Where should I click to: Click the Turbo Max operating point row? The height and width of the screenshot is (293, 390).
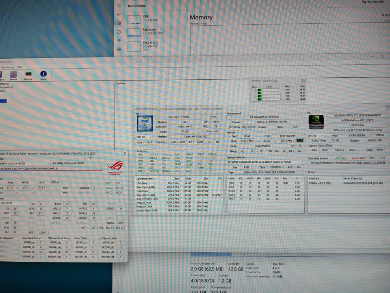click(179, 191)
